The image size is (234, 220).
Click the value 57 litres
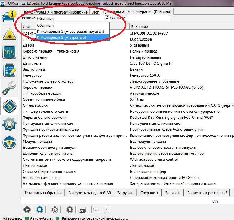137,99
